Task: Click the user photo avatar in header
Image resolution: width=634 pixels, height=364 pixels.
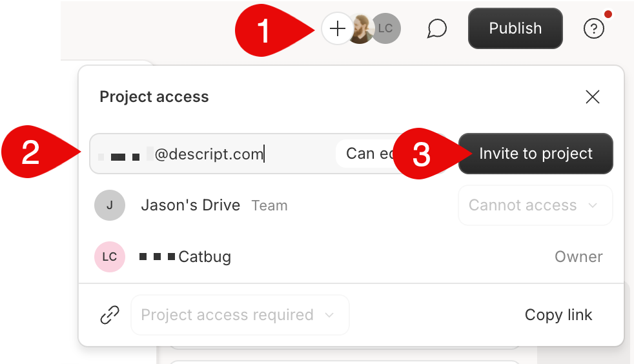Action: (x=362, y=28)
